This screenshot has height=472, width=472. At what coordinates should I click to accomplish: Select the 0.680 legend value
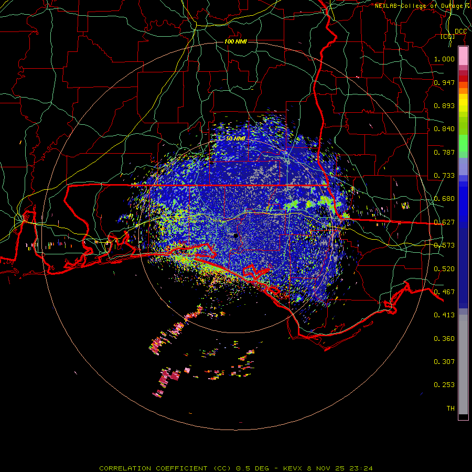[x=444, y=199]
